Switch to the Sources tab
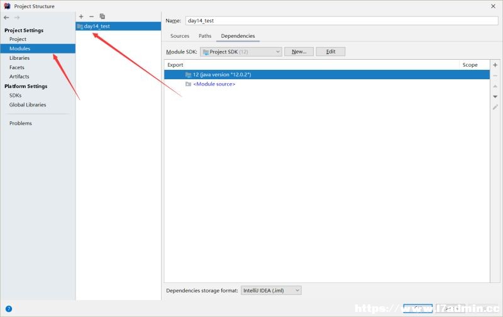The image size is (503, 317). pyautogui.click(x=180, y=36)
